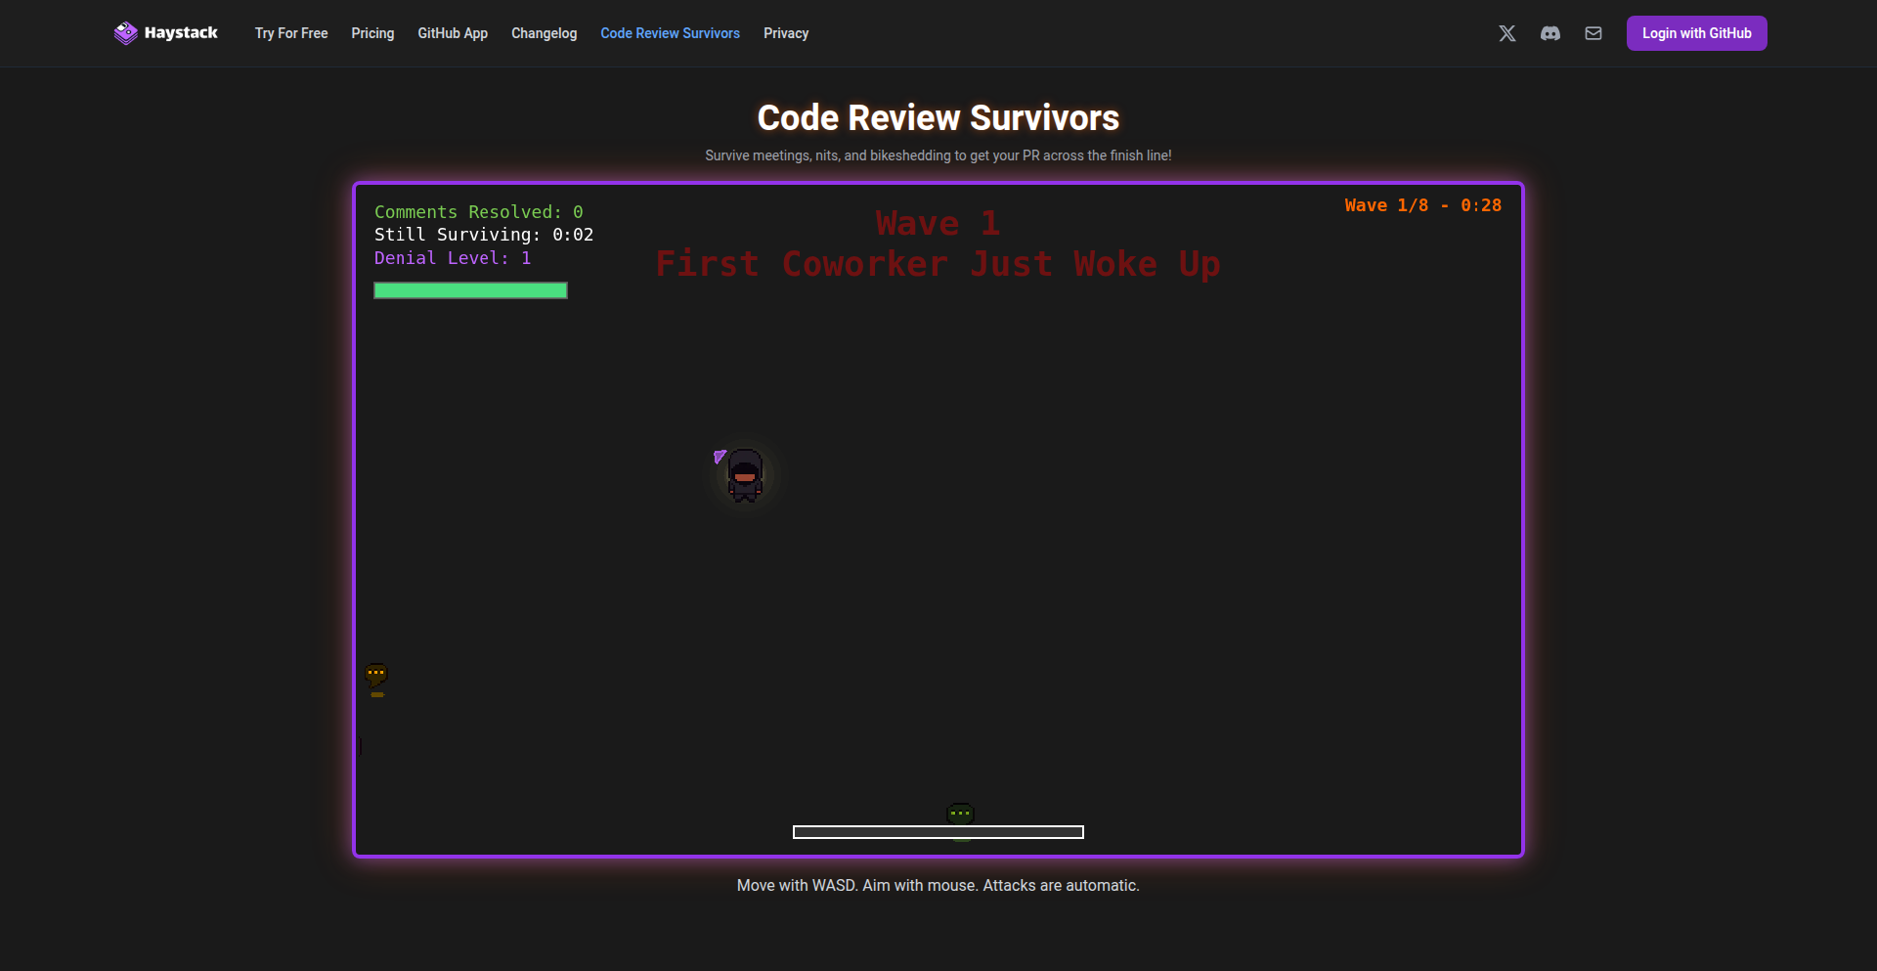The height and width of the screenshot is (971, 1877).
Task: Click the hooded player character sprite
Action: coord(745,475)
